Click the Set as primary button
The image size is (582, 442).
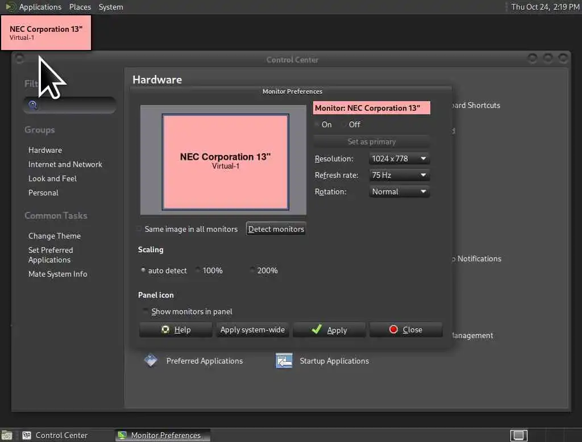[x=371, y=141]
